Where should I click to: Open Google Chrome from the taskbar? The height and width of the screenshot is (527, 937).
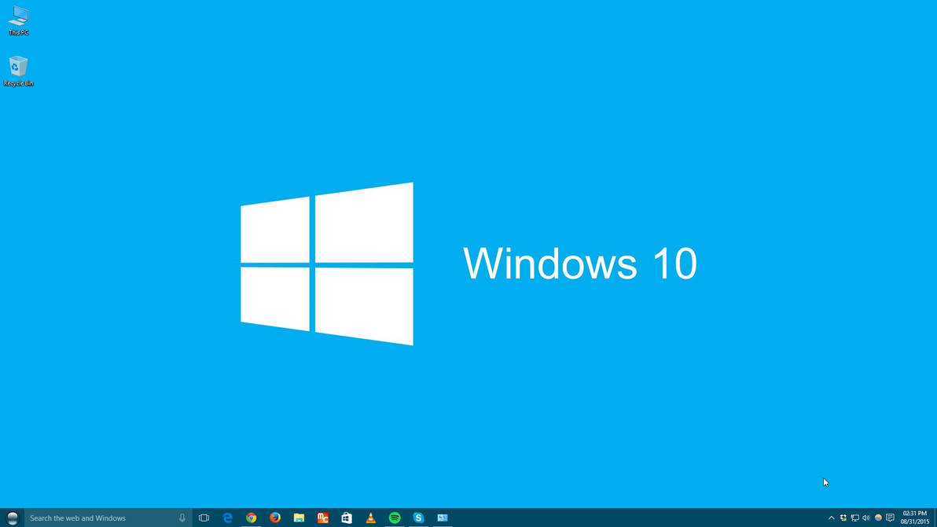coord(252,518)
